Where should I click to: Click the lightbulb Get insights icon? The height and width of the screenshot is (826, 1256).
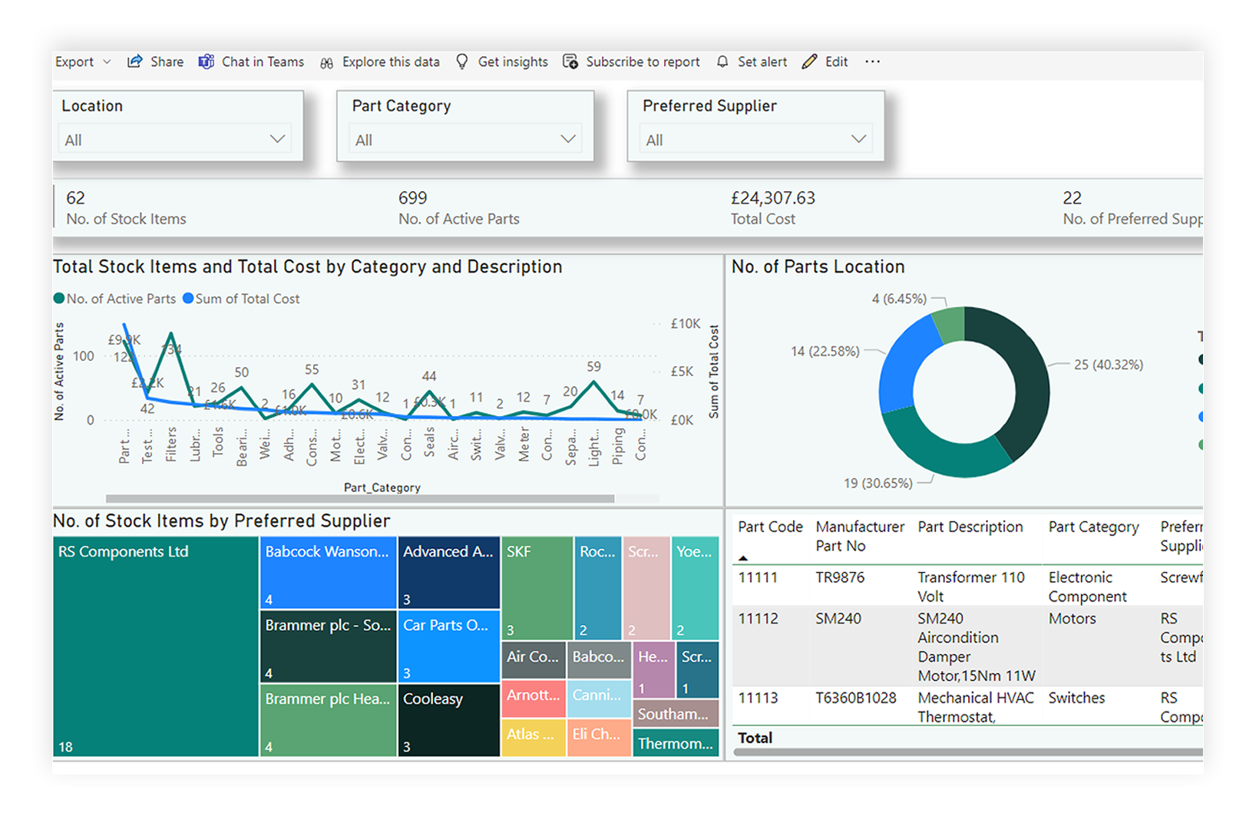click(461, 61)
